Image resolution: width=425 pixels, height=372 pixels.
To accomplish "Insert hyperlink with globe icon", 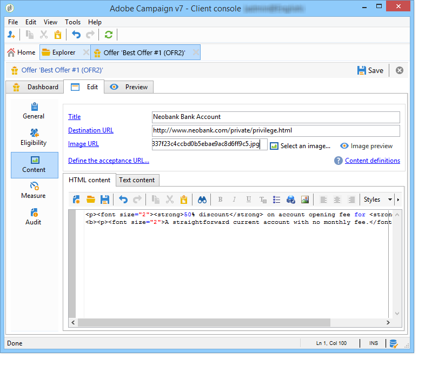I will pos(290,200).
